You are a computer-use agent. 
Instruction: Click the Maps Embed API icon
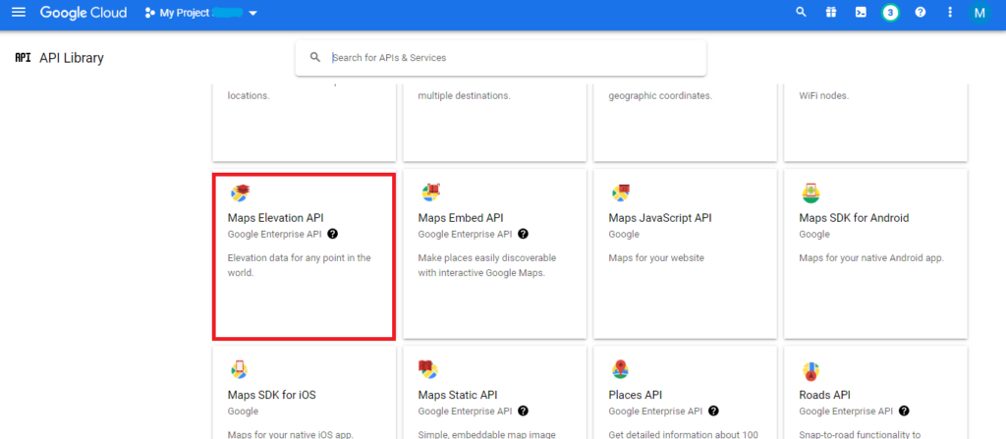click(431, 192)
